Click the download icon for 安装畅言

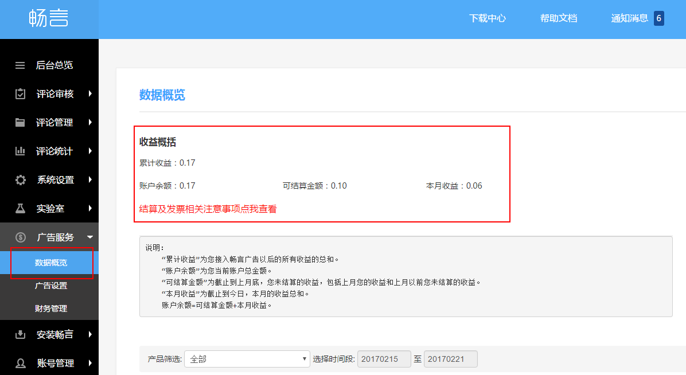[x=20, y=334]
